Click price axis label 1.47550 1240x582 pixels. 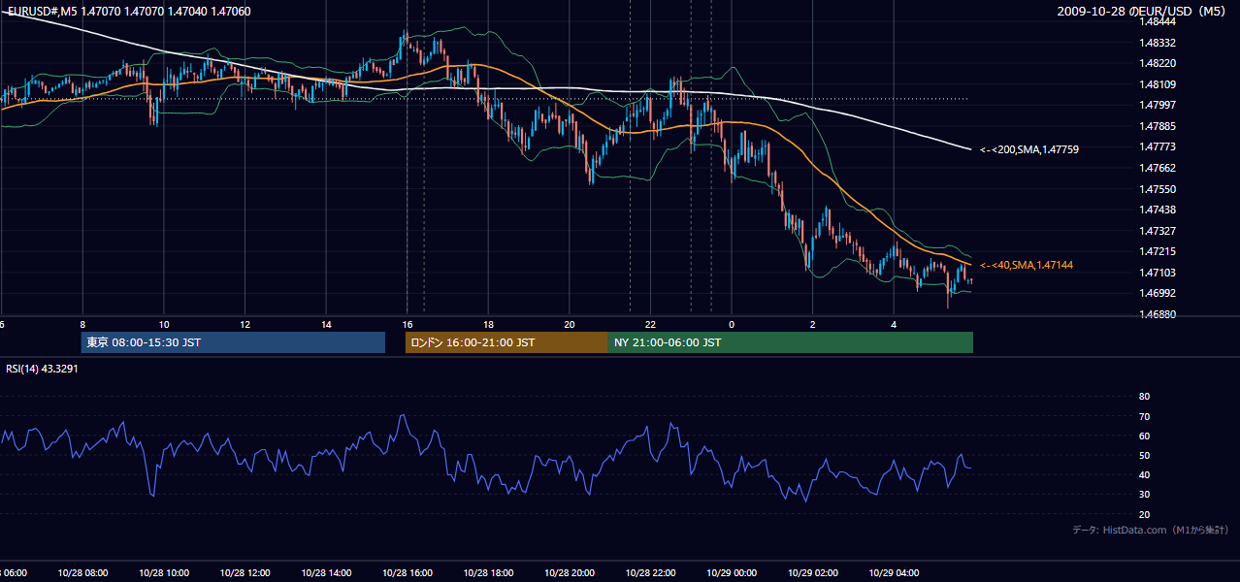tap(1158, 189)
